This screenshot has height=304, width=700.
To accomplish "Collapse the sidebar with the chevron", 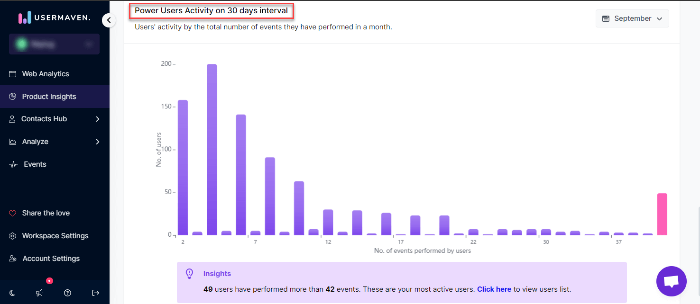I will pos(109,20).
